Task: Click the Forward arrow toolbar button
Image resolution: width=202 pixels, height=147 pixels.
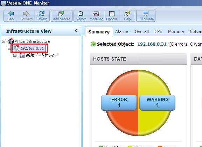Action: click(x=26, y=16)
